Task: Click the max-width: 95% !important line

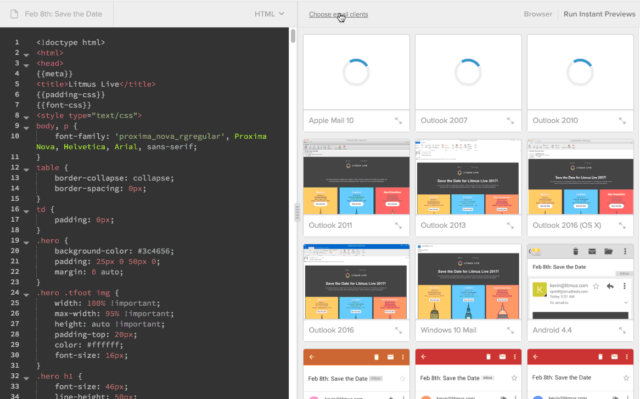Action: click(x=114, y=314)
